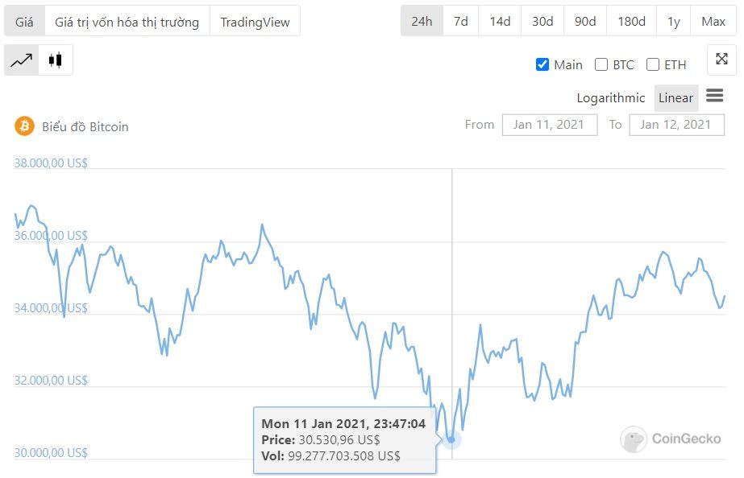The image size is (744, 478).
Task: Select the 7d time range
Action: point(461,21)
